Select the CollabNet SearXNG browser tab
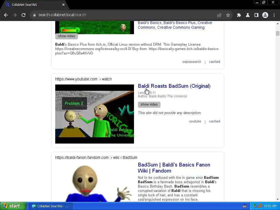280x210 pixels. (34, 5)
